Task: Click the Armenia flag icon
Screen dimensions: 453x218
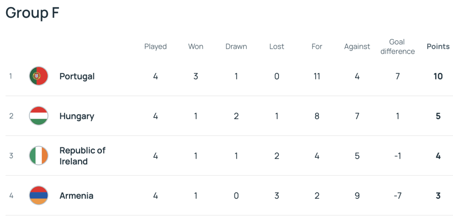Action: point(38,195)
